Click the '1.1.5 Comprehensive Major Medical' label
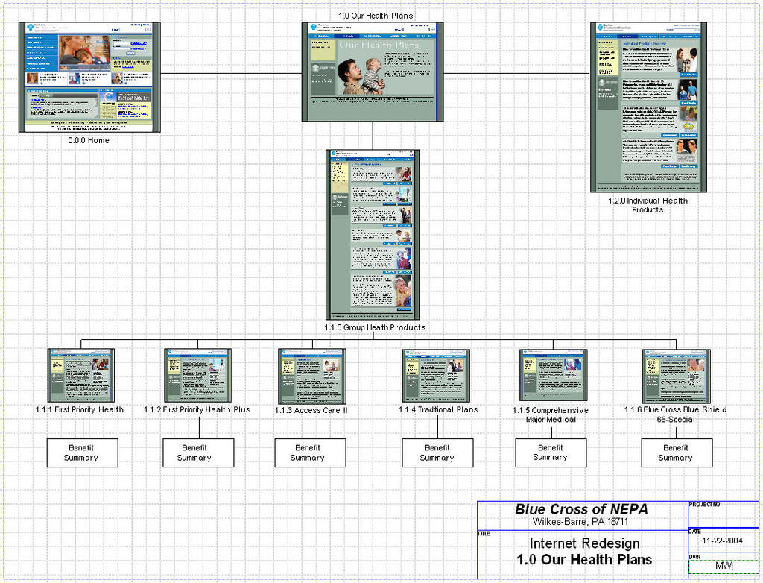The width and height of the screenshot is (763, 583). pyautogui.click(x=551, y=415)
